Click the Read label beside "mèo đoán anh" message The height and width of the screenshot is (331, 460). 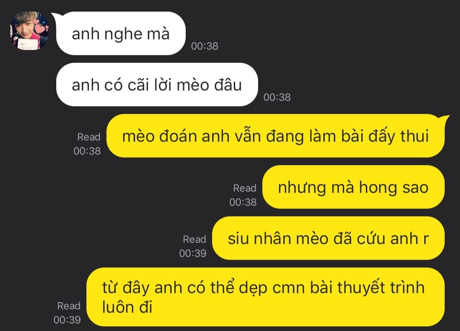89,137
